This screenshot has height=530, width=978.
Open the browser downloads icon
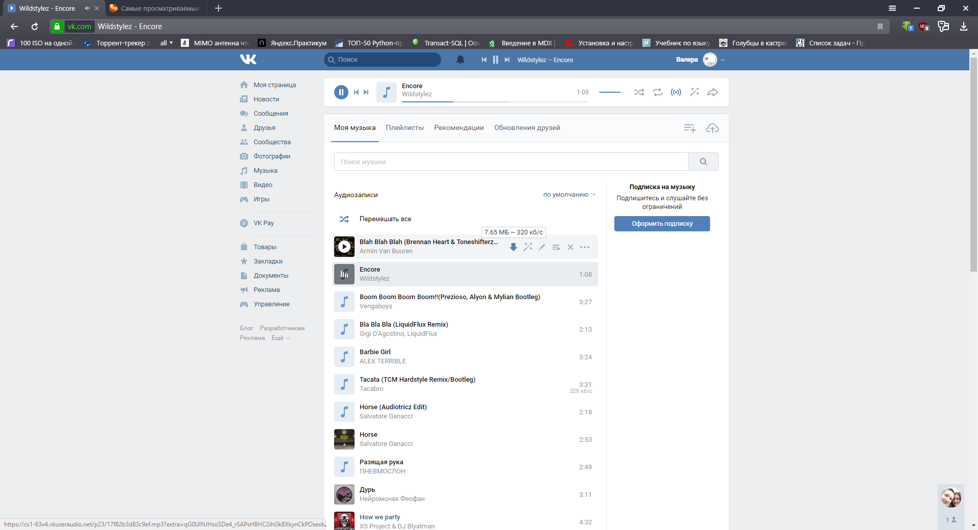(964, 26)
